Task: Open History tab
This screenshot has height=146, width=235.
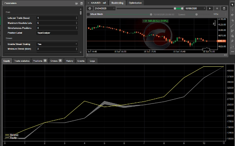Action: (70, 61)
